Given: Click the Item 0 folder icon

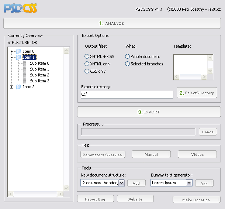Looking at the screenshot, I should 18,51.
